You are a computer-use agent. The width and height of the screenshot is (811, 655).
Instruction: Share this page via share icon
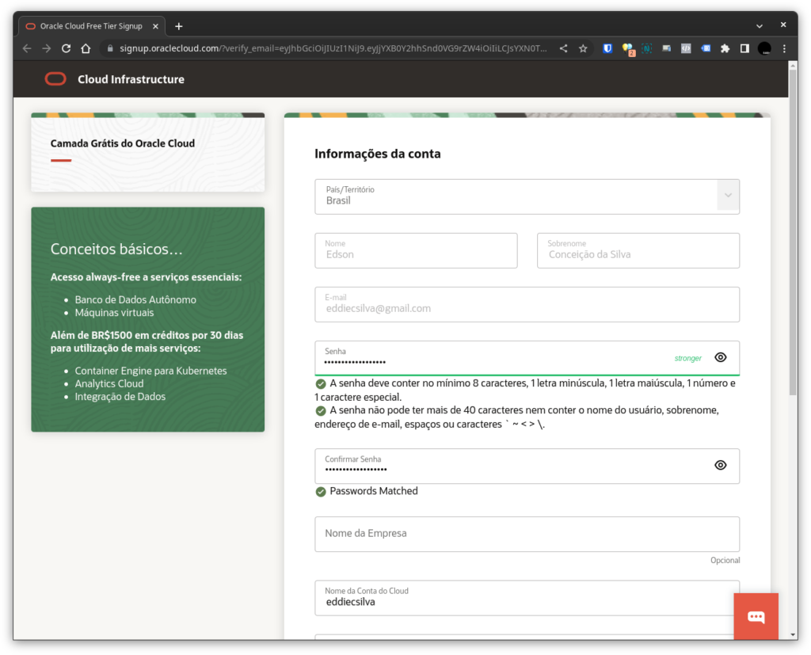(563, 48)
